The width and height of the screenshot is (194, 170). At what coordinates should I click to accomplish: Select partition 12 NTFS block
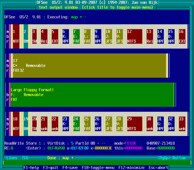click(x=134, y=36)
